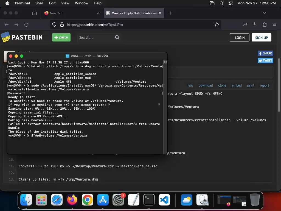Show site security padlock info
The image size is (281, 211).
click(x=62, y=24)
